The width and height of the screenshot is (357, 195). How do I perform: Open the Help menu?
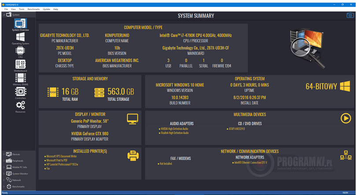click(55, 9)
